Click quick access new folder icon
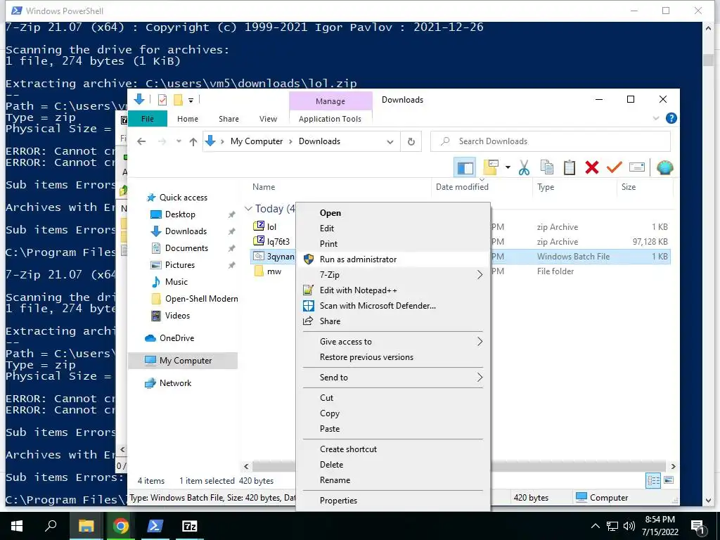Viewport: 720px width, 540px height. click(x=178, y=100)
